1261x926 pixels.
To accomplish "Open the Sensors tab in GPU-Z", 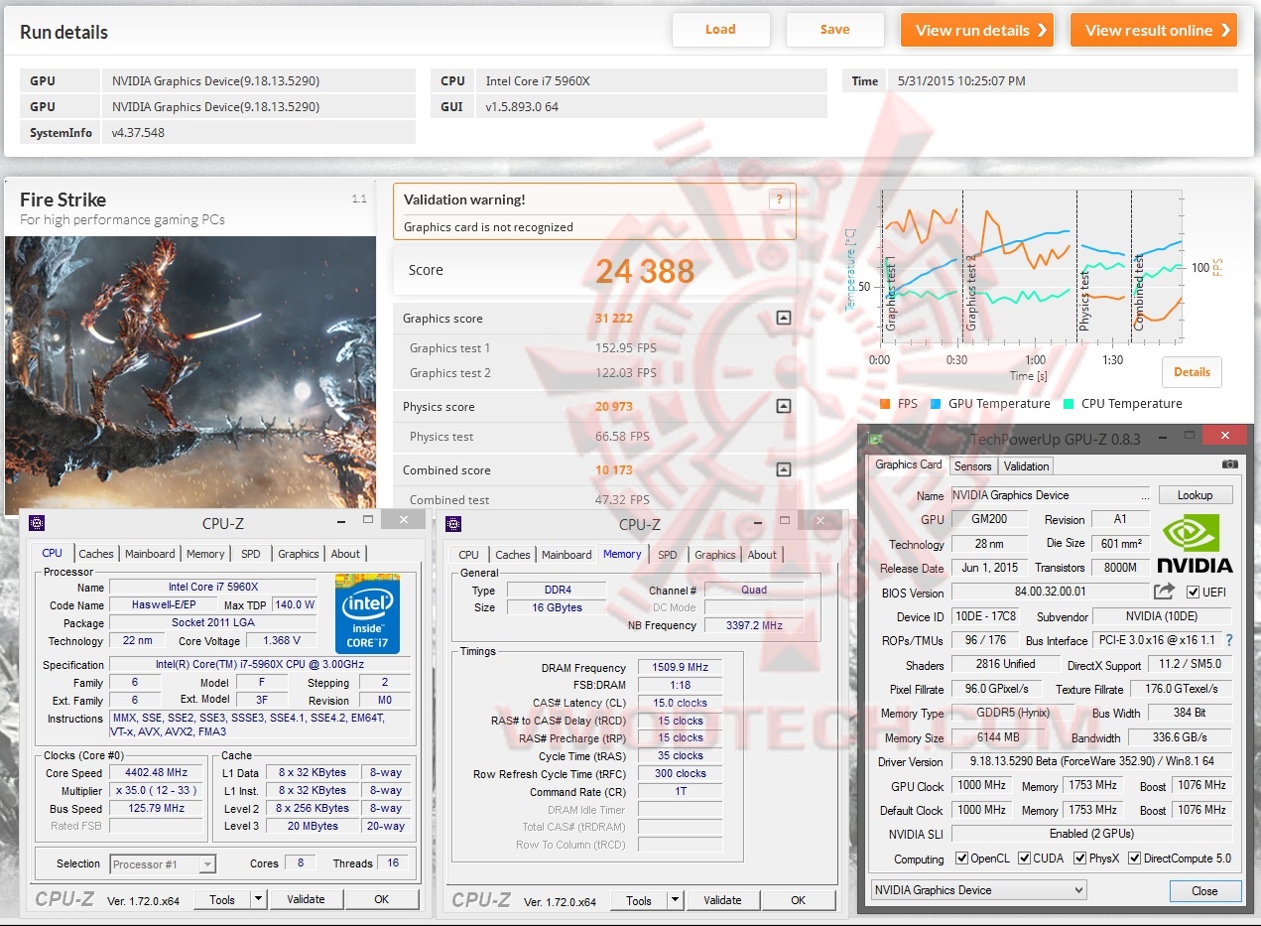I will 972,465.
